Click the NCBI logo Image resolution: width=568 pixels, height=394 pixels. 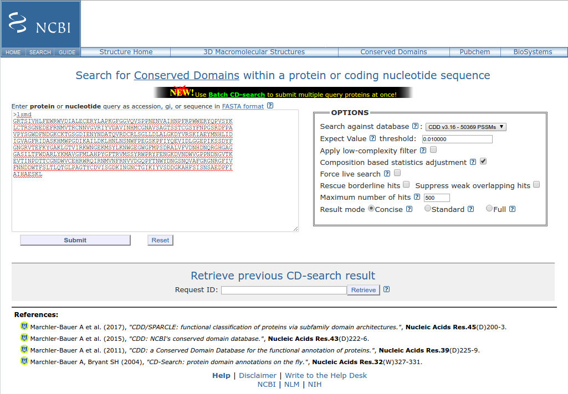point(40,24)
